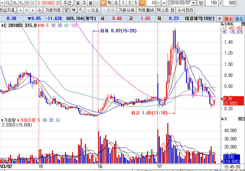
Task: Click the icon right of 기본차트
Action: click(x=66, y=10)
